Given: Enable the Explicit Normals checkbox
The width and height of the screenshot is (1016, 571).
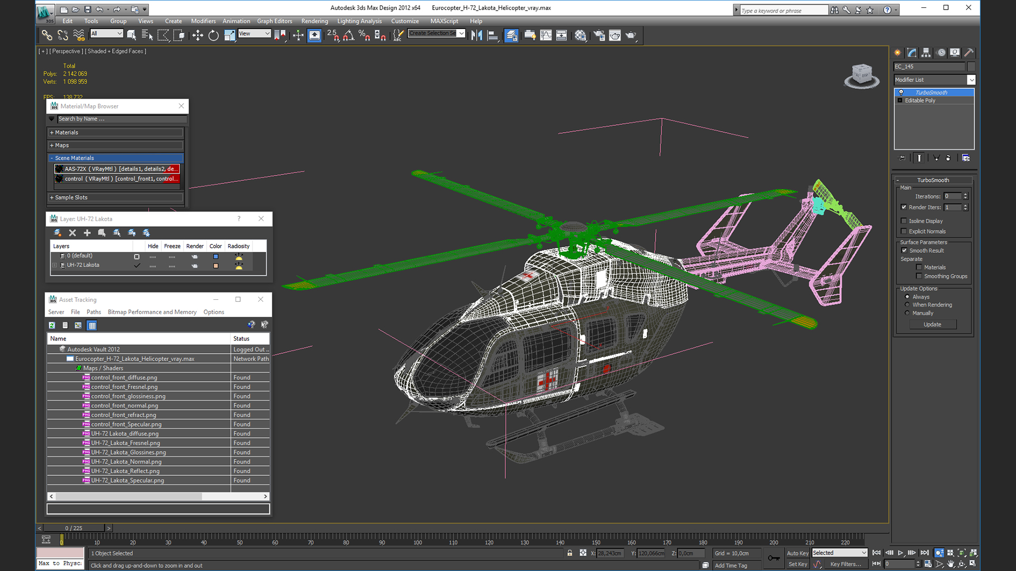Looking at the screenshot, I should coord(904,231).
